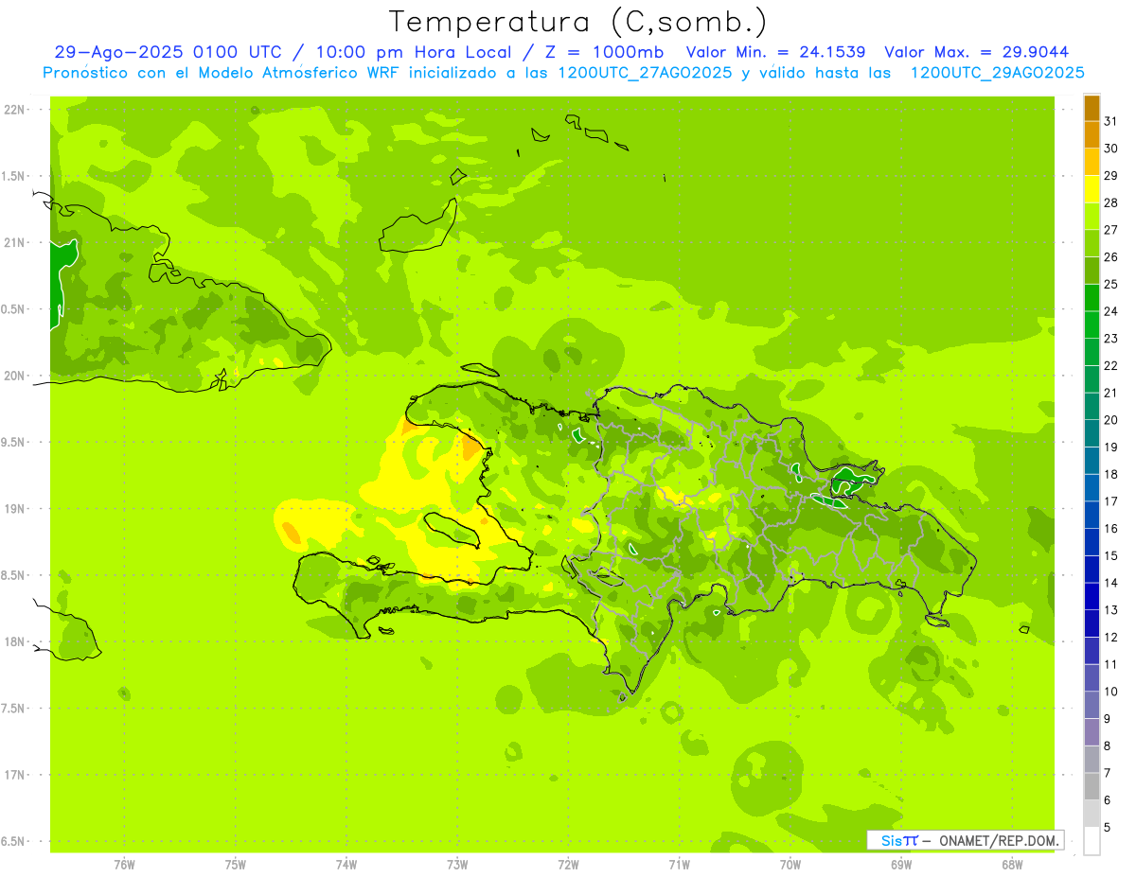Click the "Temperatura (C,somb.)" title
Viewport: 1136px width, 877px height.
(578, 21)
